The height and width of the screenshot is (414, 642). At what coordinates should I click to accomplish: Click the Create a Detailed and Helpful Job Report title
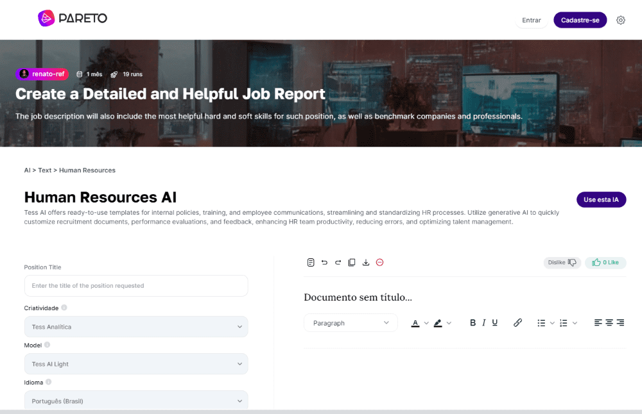170,94
